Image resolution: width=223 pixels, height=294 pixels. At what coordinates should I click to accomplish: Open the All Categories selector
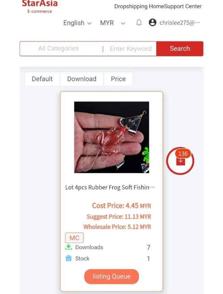coord(59,49)
